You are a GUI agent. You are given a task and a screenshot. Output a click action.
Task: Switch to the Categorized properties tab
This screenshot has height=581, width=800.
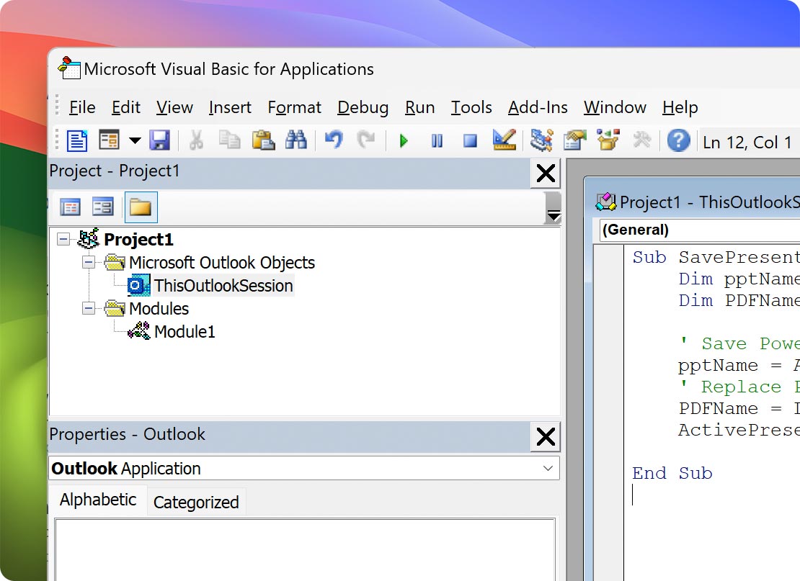point(195,501)
